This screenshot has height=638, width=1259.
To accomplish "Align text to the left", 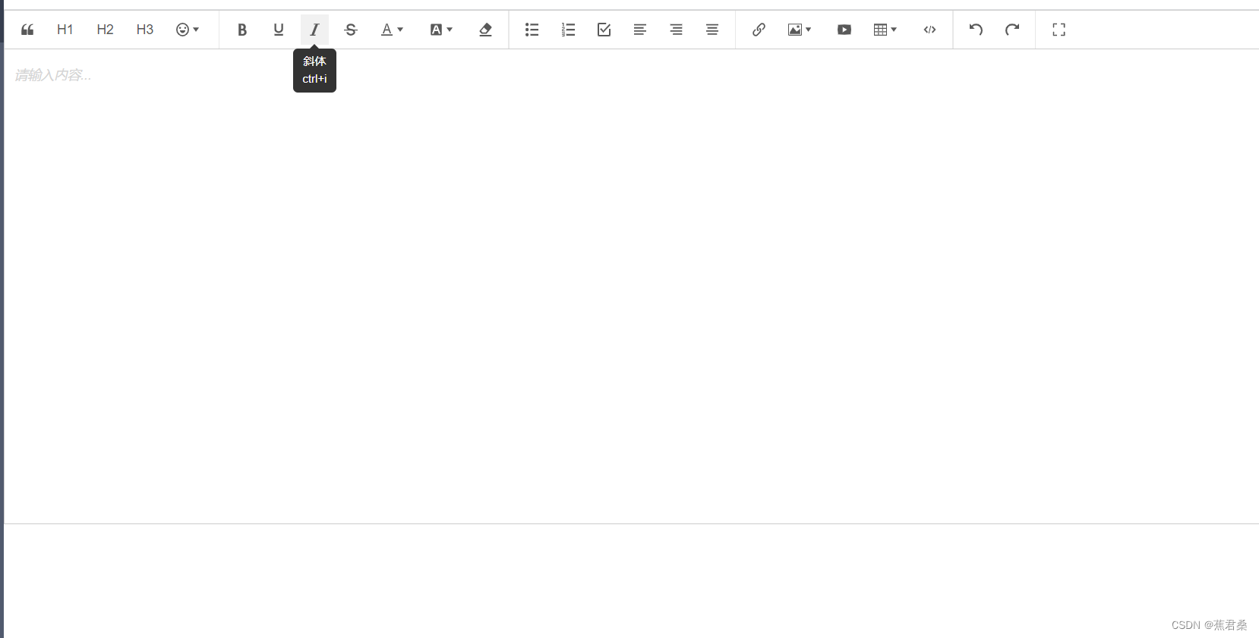I will (x=640, y=30).
